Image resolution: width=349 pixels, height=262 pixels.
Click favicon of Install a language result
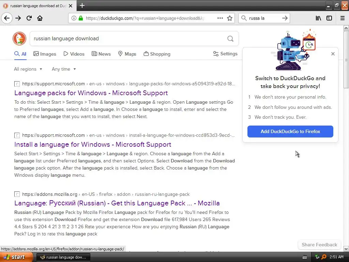pyautogui.click(x=17, y=135)
